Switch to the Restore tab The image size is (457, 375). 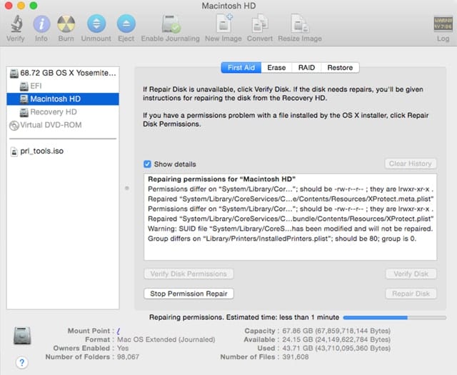coord(340,68)
